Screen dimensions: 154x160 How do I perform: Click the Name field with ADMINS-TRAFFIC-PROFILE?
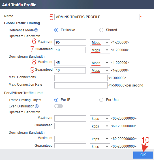point(97,17)
